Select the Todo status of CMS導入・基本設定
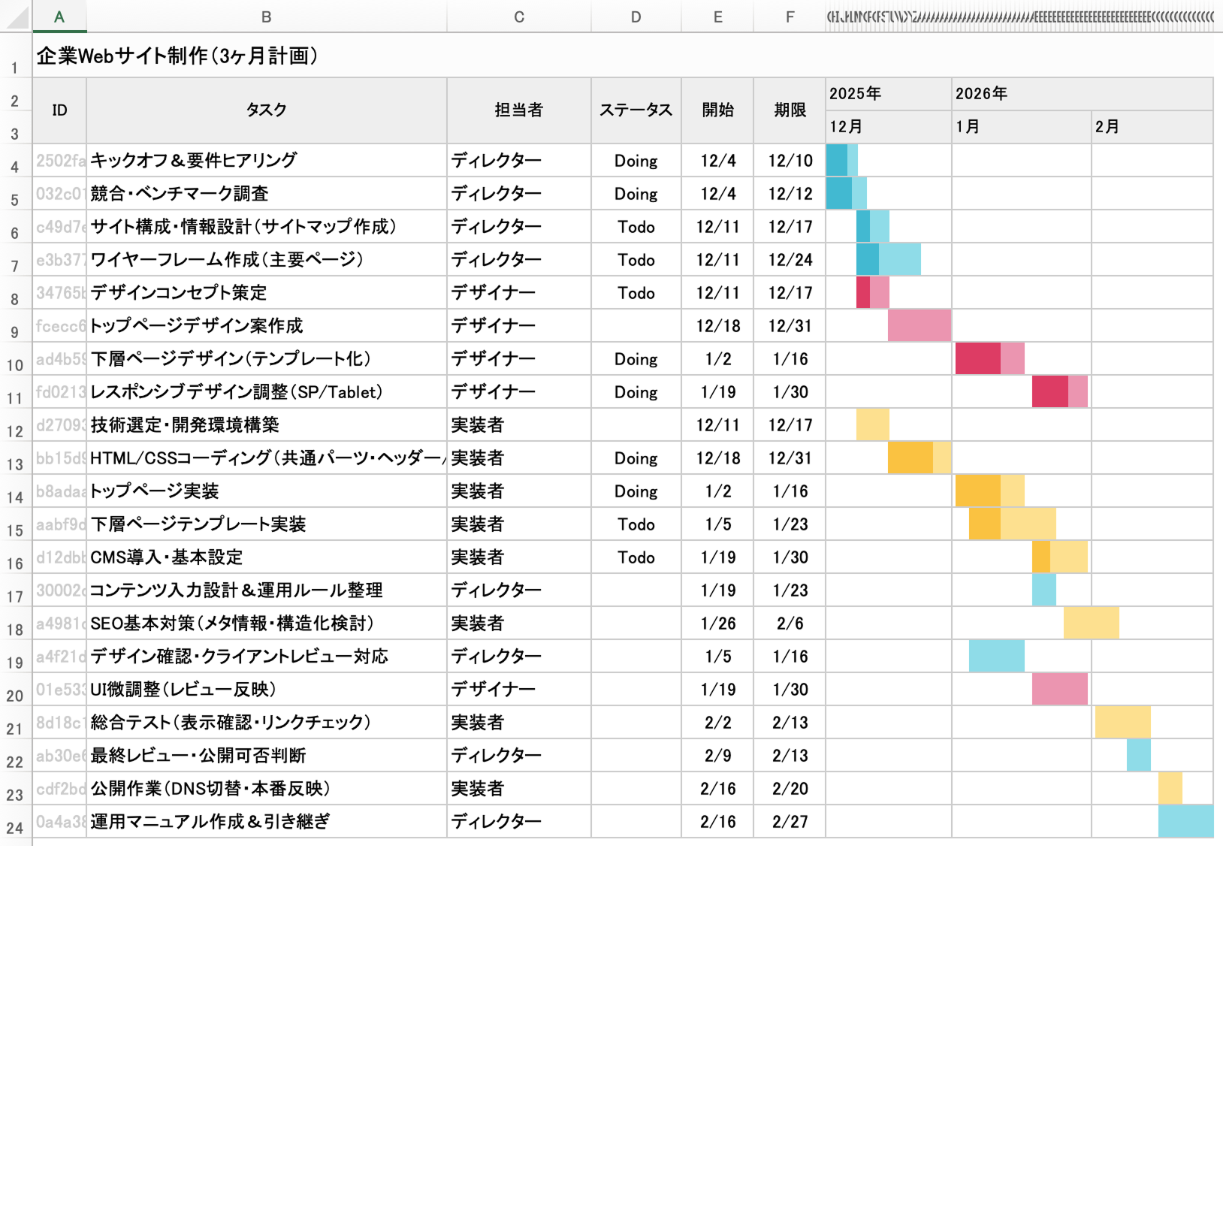Screen dimensions: 1223x1223 (x=636, y=557)
